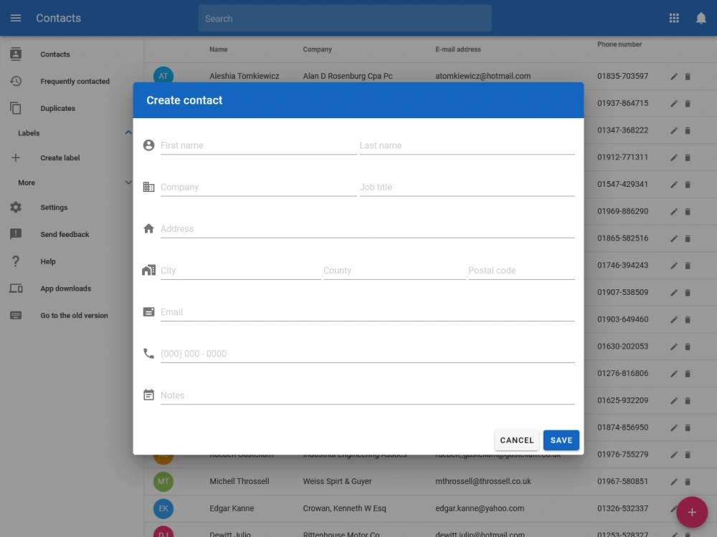The height and width of the screenshot is (537, 717).
Task: Open Help from the sidebar
Action: tap(47, 261)
